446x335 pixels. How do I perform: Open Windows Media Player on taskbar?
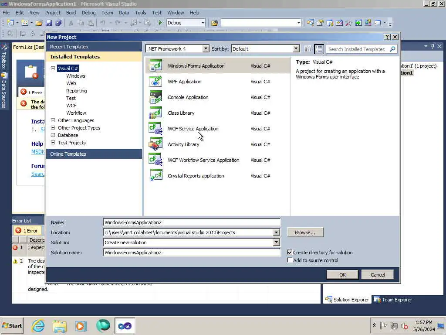(81, 325)
